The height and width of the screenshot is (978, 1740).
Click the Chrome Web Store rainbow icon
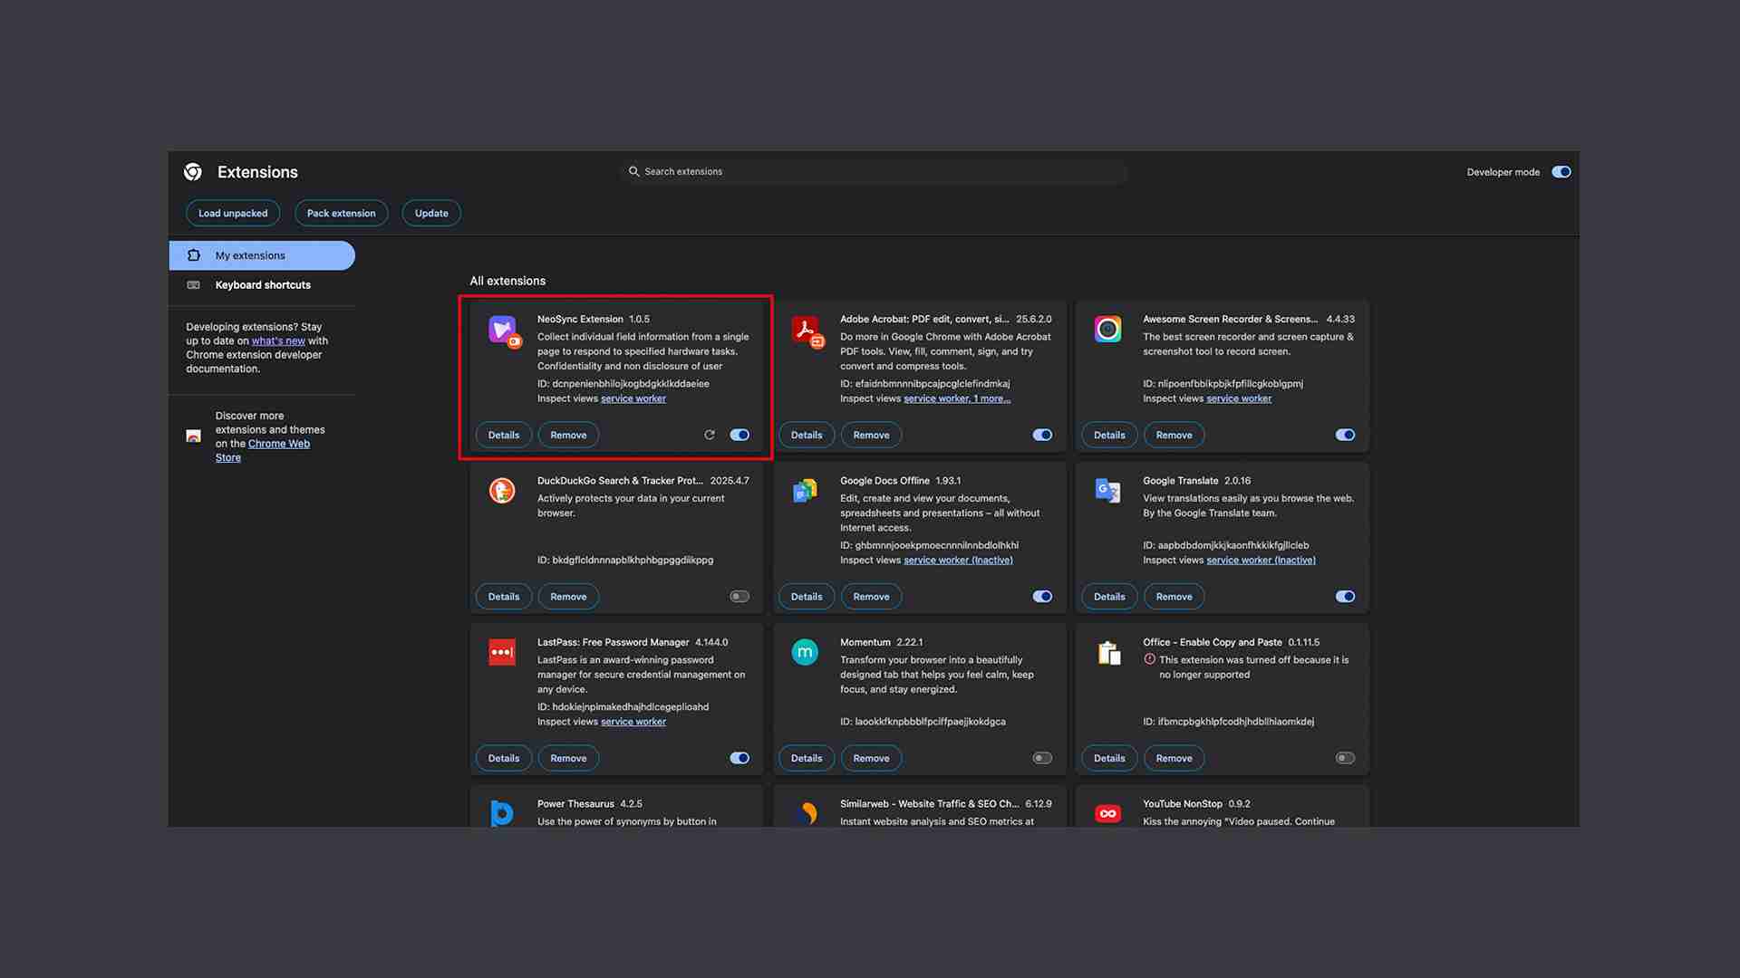(193, 436)
